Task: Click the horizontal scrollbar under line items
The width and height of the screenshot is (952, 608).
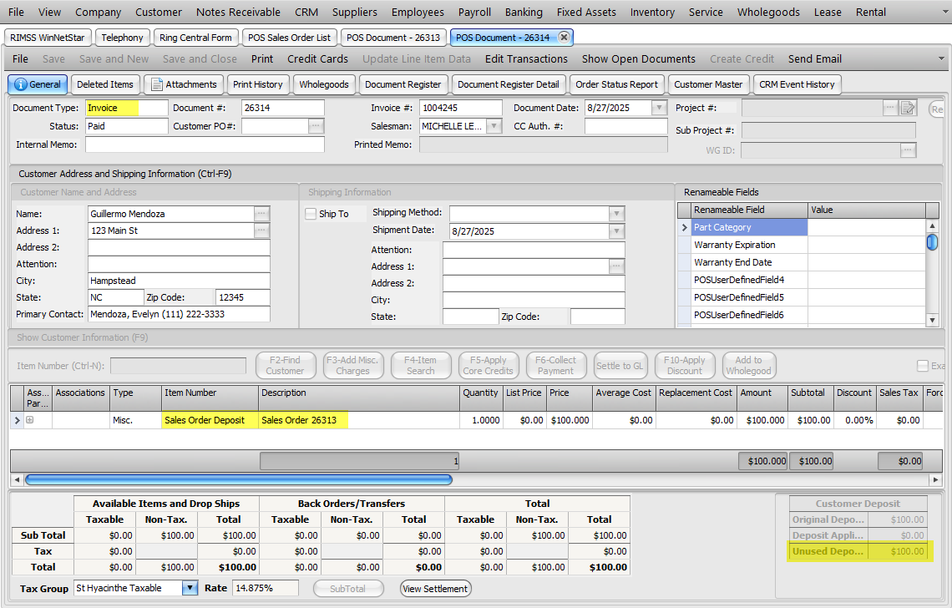Action: (238, 479)
